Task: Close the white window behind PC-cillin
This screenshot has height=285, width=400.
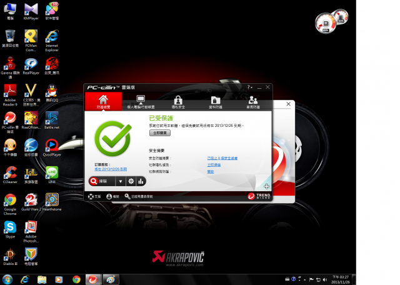Action: 288,104
